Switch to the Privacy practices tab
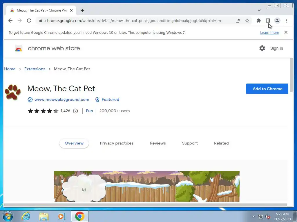The image size is (297, 222). point(117,143)
